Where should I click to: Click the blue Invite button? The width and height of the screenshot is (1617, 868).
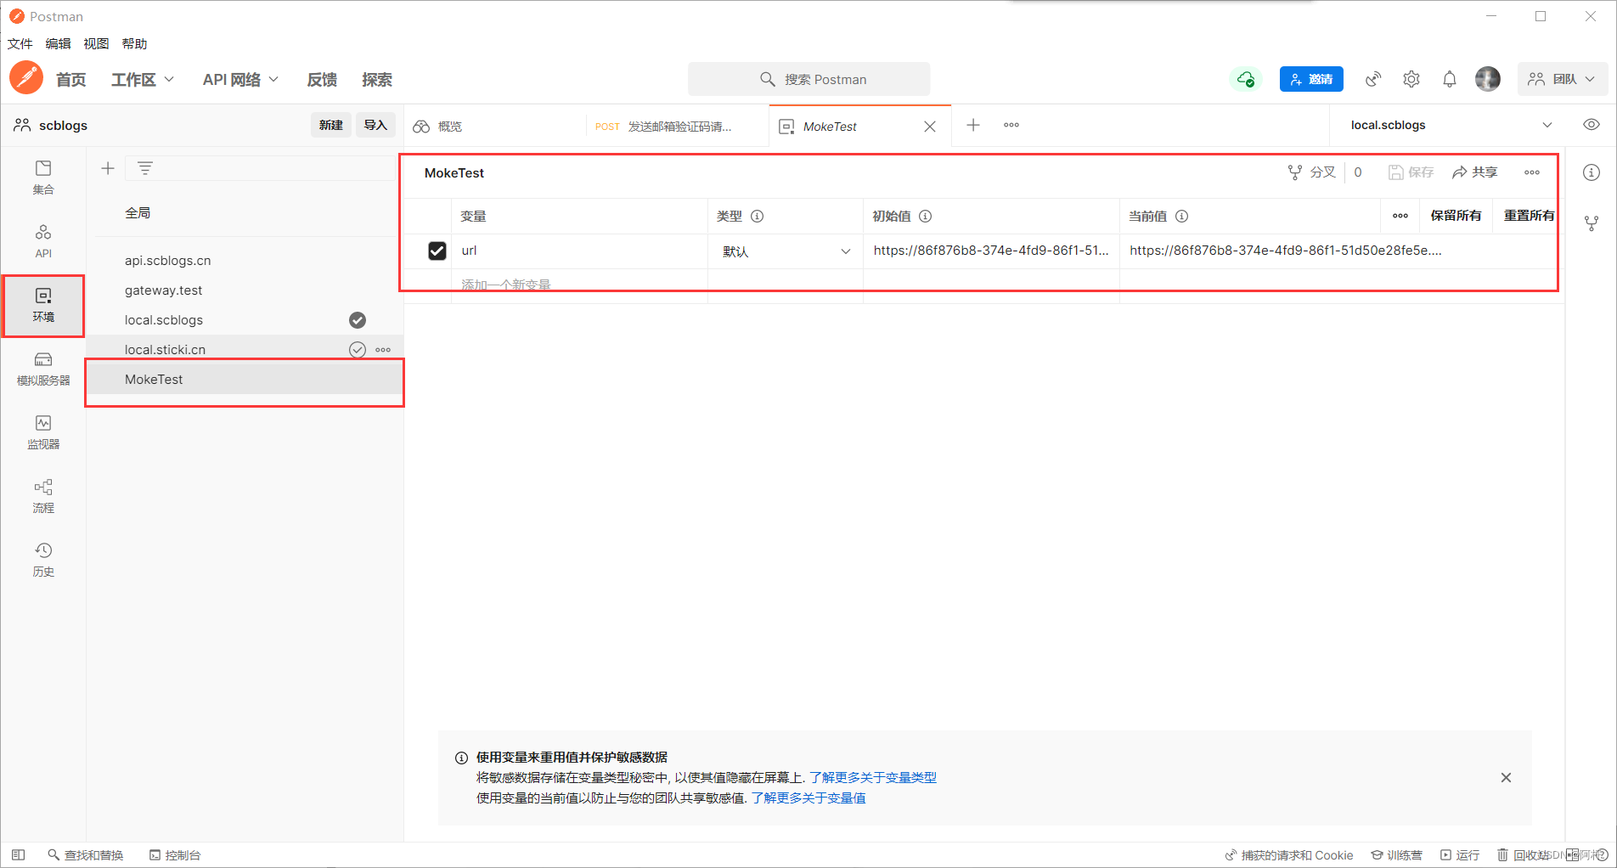pyautogui.click(x=1311, y=79)
